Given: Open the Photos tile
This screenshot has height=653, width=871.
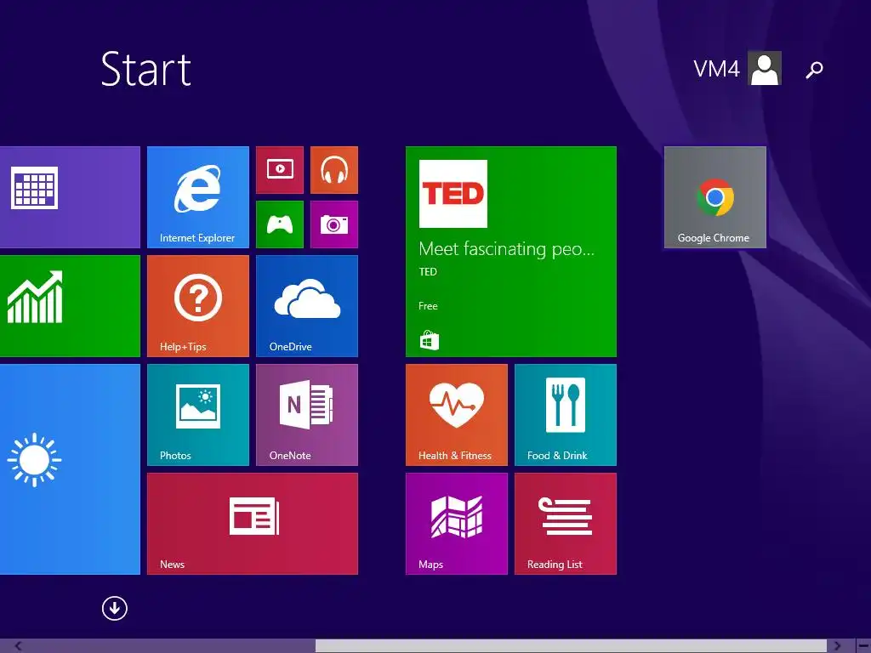Looking at the screenshot, I should coord(197,415).
